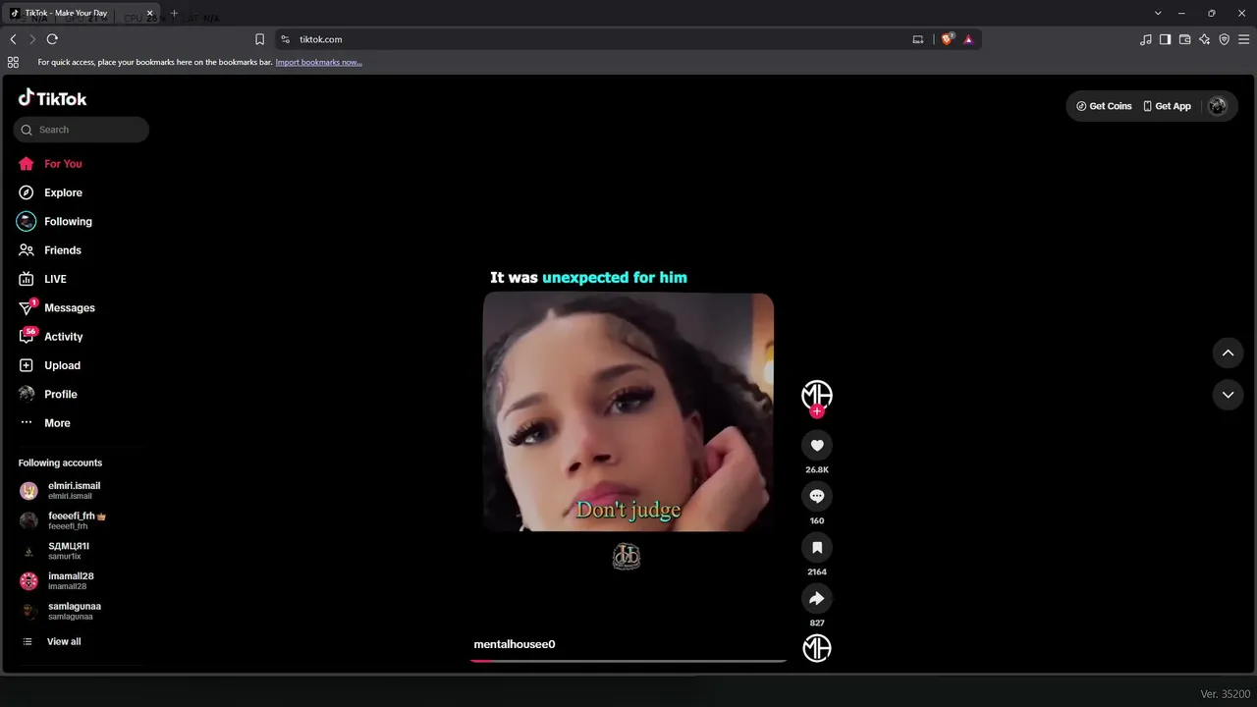This screenshot has height=707, width=1257.
Task: Open Brave Shields
Action: pyautogui.click(x=948, y=39)
